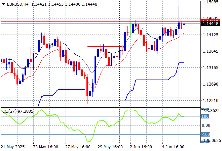Select the thick blue stepped indicator line

tap(151, 80)
